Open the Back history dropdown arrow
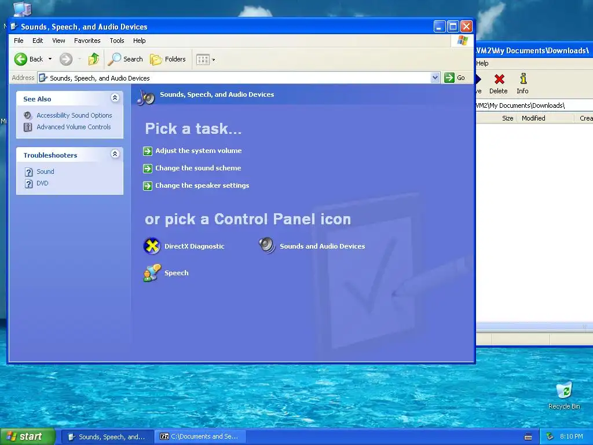This screenshot has width=593, height=445. (x=50, y=59)
